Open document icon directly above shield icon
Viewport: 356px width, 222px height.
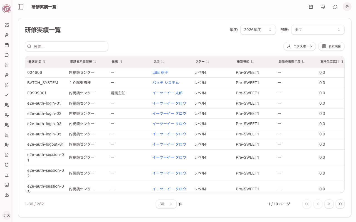(7, 155)
